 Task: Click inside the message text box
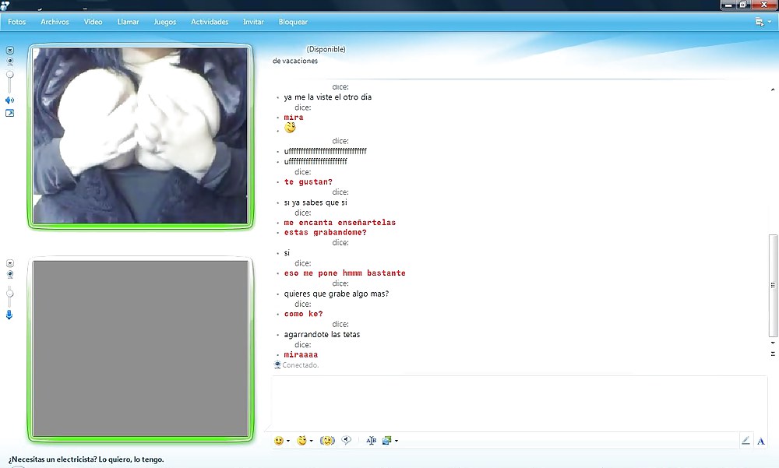[518, 403]
